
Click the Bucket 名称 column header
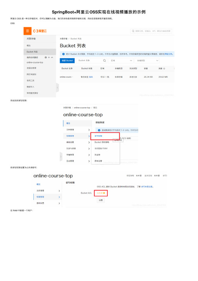67,69
